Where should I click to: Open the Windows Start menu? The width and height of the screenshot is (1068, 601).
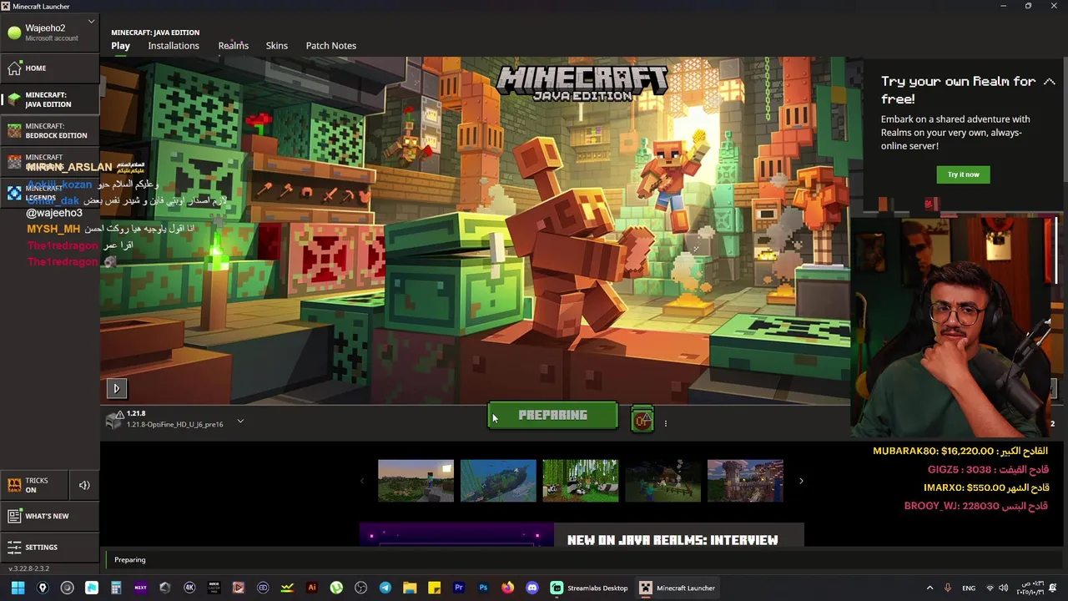[18, 588]
